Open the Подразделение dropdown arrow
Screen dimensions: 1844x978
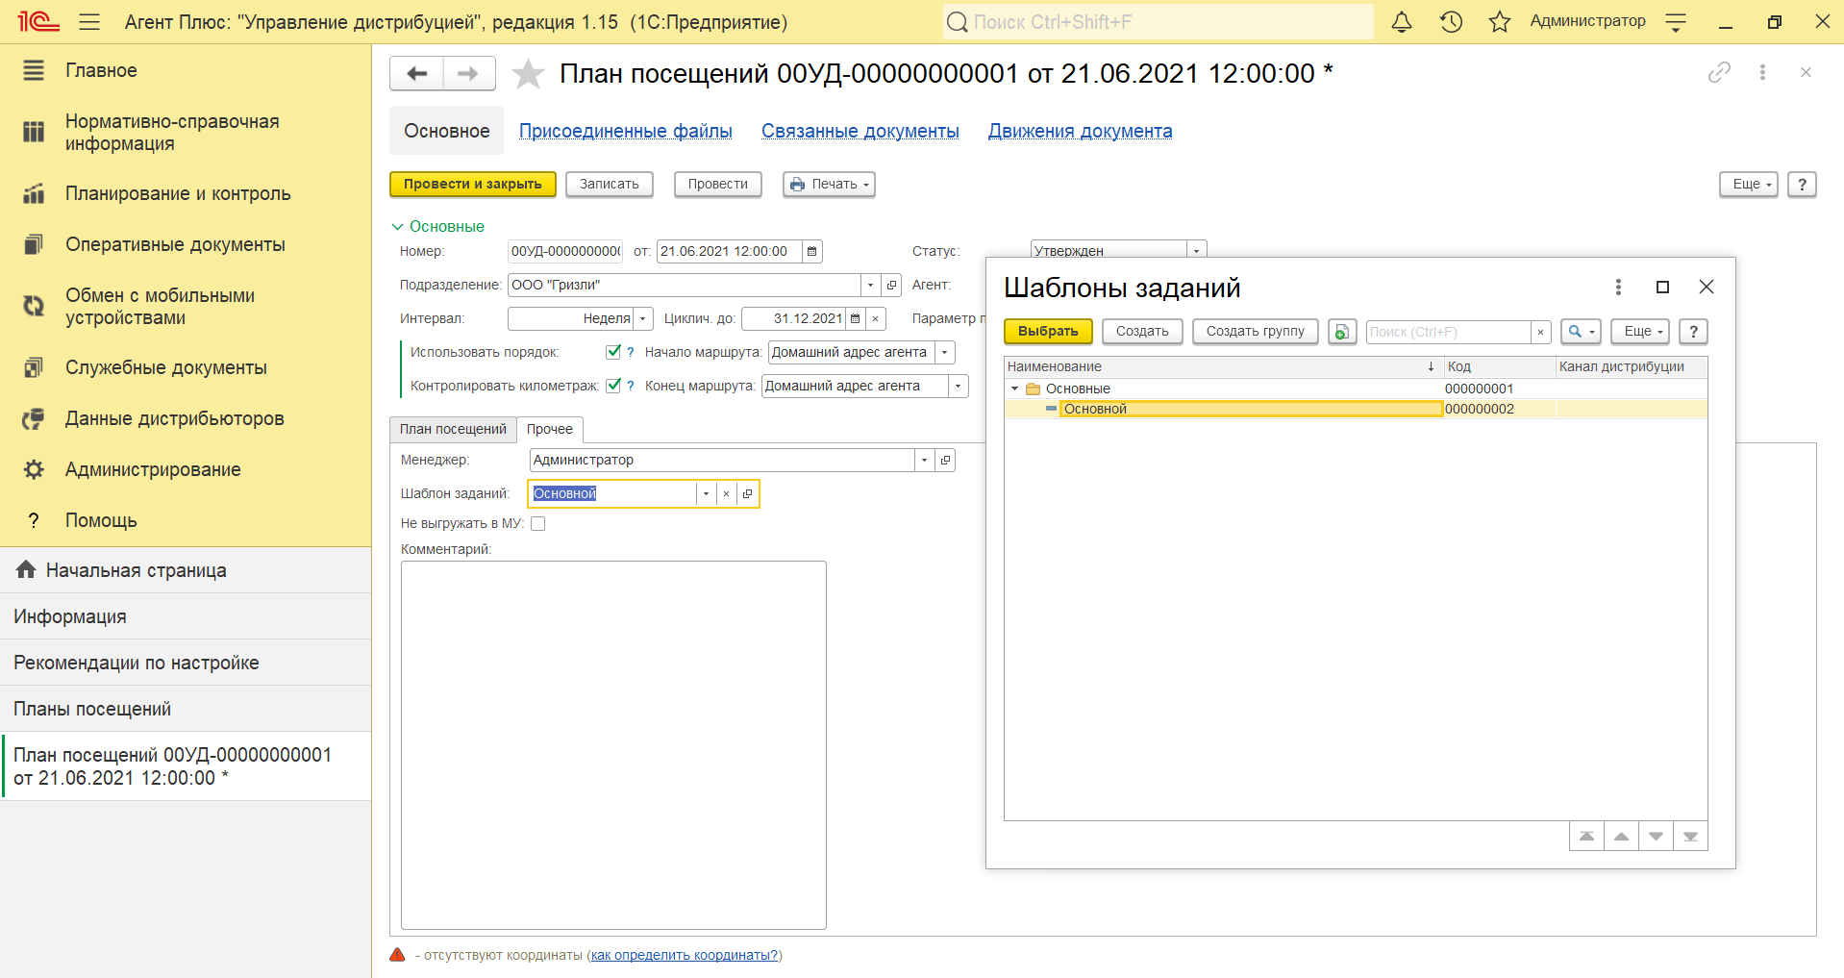pos(870,285)
